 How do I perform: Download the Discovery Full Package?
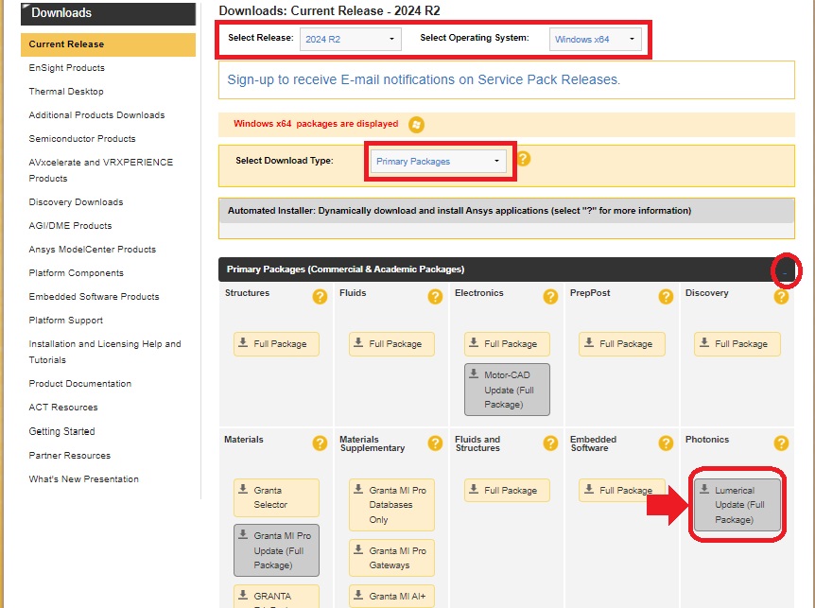(x=737, y=344)
